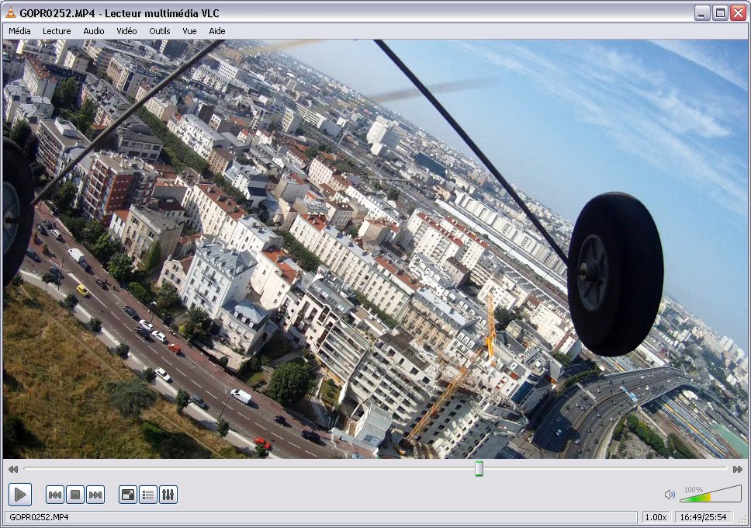Mute audio via the speaker icon

670,495
